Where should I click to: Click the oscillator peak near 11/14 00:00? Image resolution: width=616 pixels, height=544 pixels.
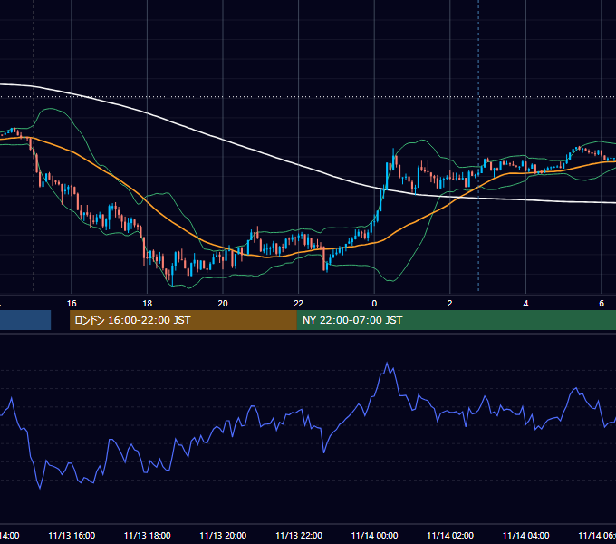point(387,364)
